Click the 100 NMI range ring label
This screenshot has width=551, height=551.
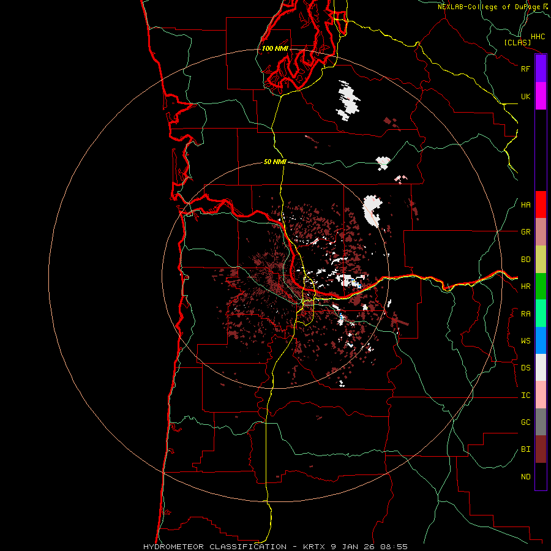(x=275, y=48)
